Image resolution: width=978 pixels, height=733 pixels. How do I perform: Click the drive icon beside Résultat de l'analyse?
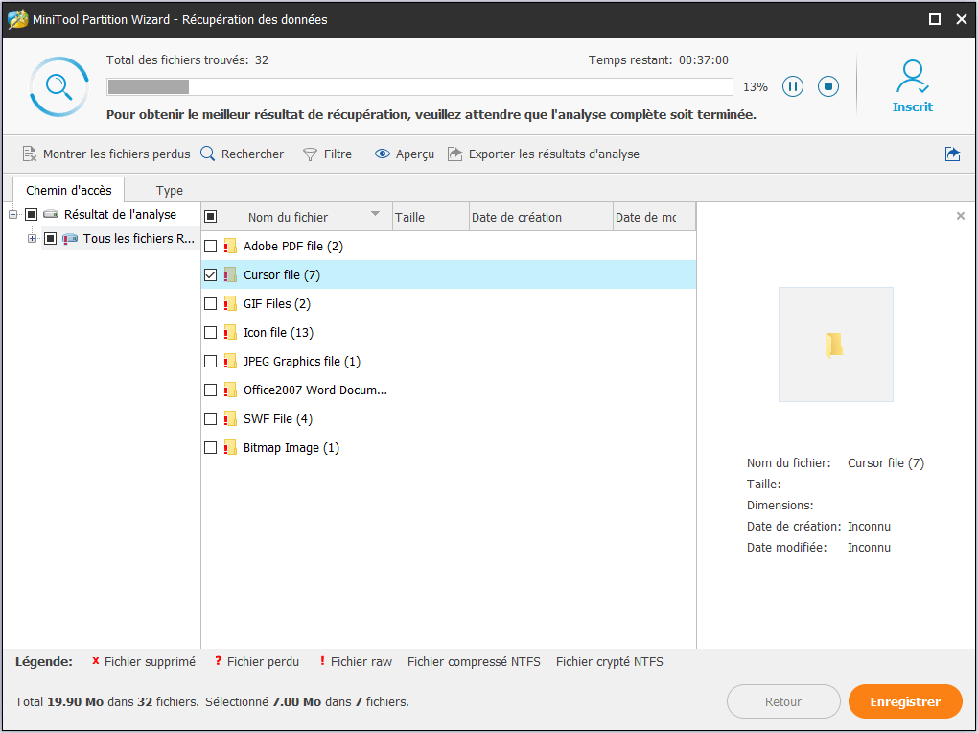[x=51, y=214]
